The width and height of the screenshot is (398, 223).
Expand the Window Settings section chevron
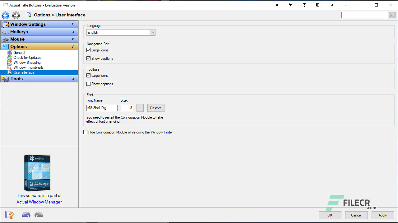coord(73,24)
